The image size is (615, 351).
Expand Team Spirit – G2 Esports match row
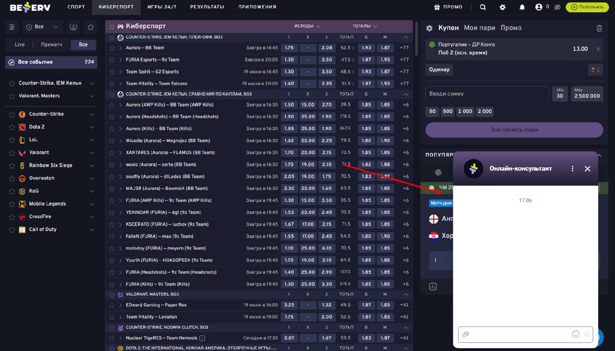120,72
